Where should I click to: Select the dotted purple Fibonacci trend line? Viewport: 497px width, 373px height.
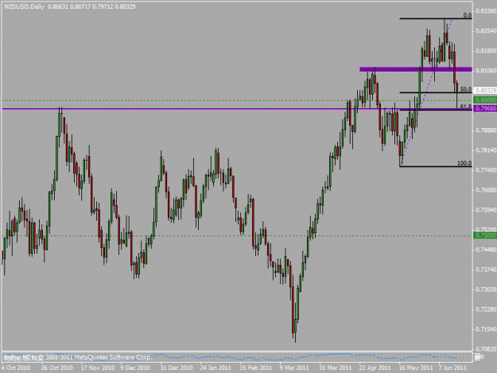tap(426, 93)
